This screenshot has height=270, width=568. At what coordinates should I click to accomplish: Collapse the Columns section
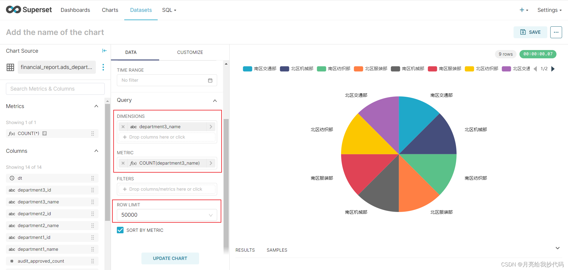tap(96, 151)
